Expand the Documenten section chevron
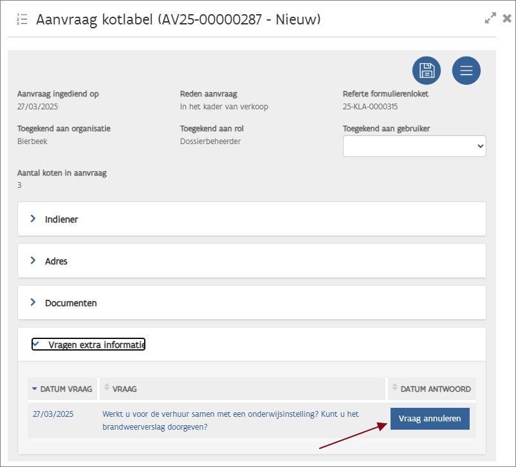The width and height of the screenshot is (516, 467). coord(33,302)
